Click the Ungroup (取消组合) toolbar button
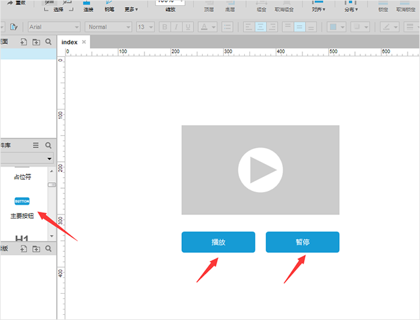This screenshot has width=420, height=320. pos(284,7)
